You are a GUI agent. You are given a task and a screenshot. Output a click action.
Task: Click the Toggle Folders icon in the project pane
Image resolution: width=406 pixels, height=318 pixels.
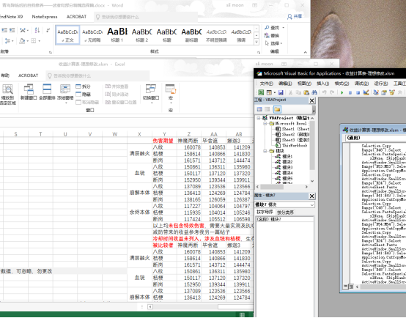[x=277, y=109]
